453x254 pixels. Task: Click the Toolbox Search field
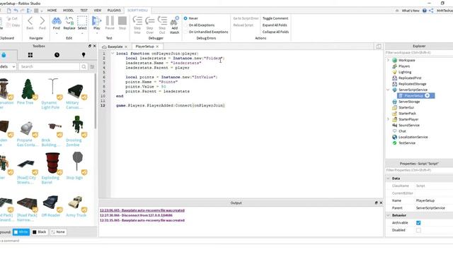point(49,66)
